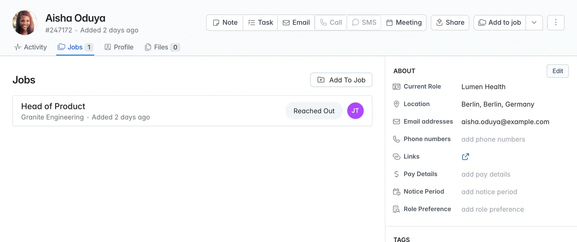This screenshot has height=242, width=577.
Task: Click the Jobs count badge showing 1
Action: (89, 47)
